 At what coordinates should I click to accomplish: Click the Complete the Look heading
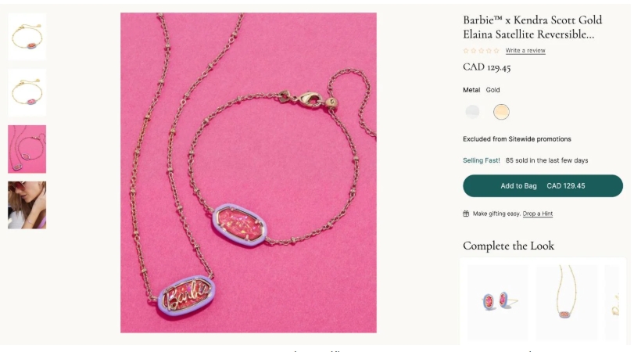(508, 246)
